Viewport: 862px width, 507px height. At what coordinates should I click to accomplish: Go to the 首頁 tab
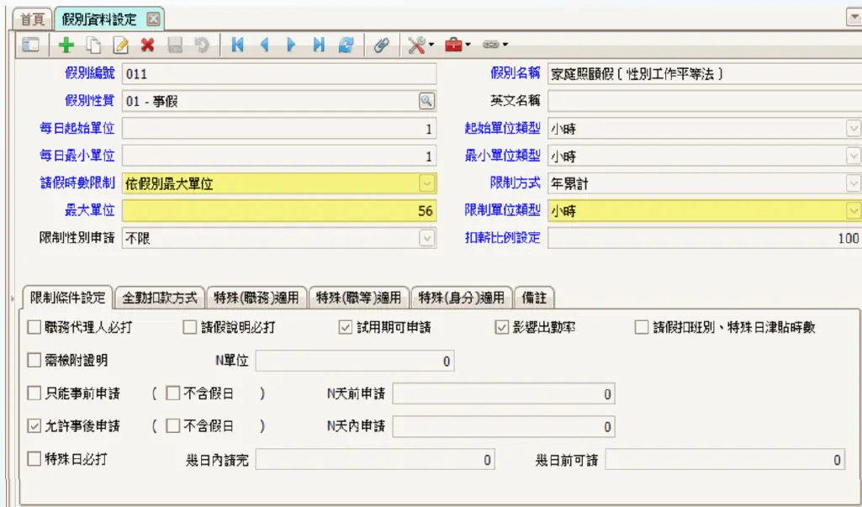[x=32, y=18]
